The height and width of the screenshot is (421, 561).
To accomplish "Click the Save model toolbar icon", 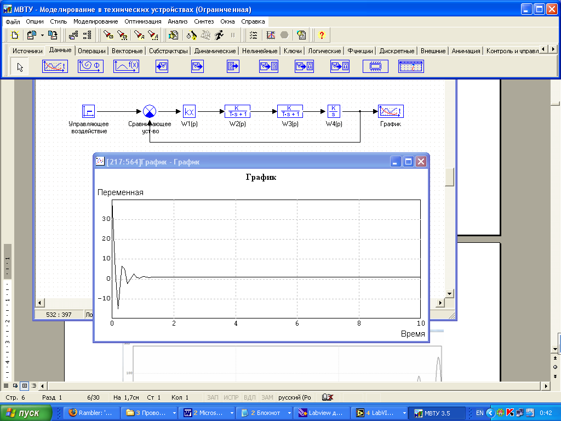I will (x=53, y=35).
